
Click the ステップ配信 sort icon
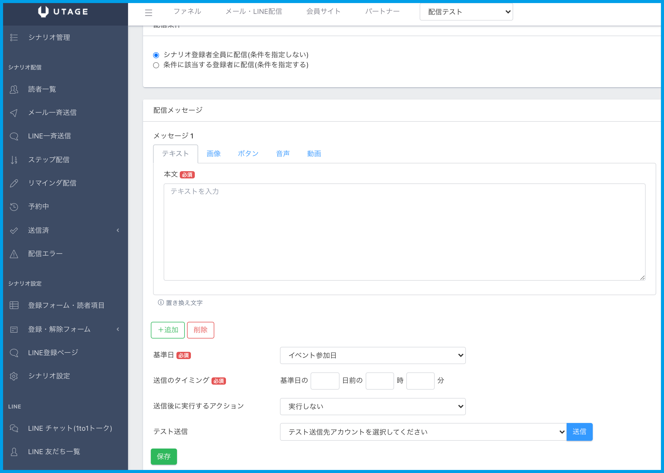click(x=14, y=160)
